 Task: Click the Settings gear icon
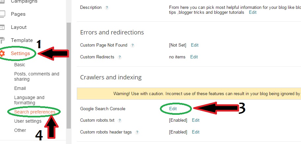pos(2,53)
